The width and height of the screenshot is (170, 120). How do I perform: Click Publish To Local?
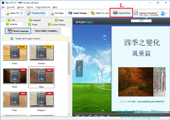100,13
